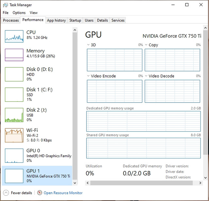This screenshot has width=209, height=201.
Task: Open the Users tab
Action: (x=89, y=20)
